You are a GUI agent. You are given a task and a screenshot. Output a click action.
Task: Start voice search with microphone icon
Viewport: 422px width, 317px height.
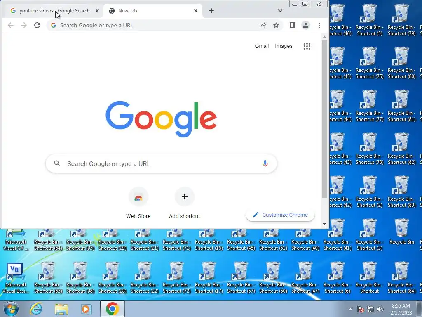click(265, 163)
